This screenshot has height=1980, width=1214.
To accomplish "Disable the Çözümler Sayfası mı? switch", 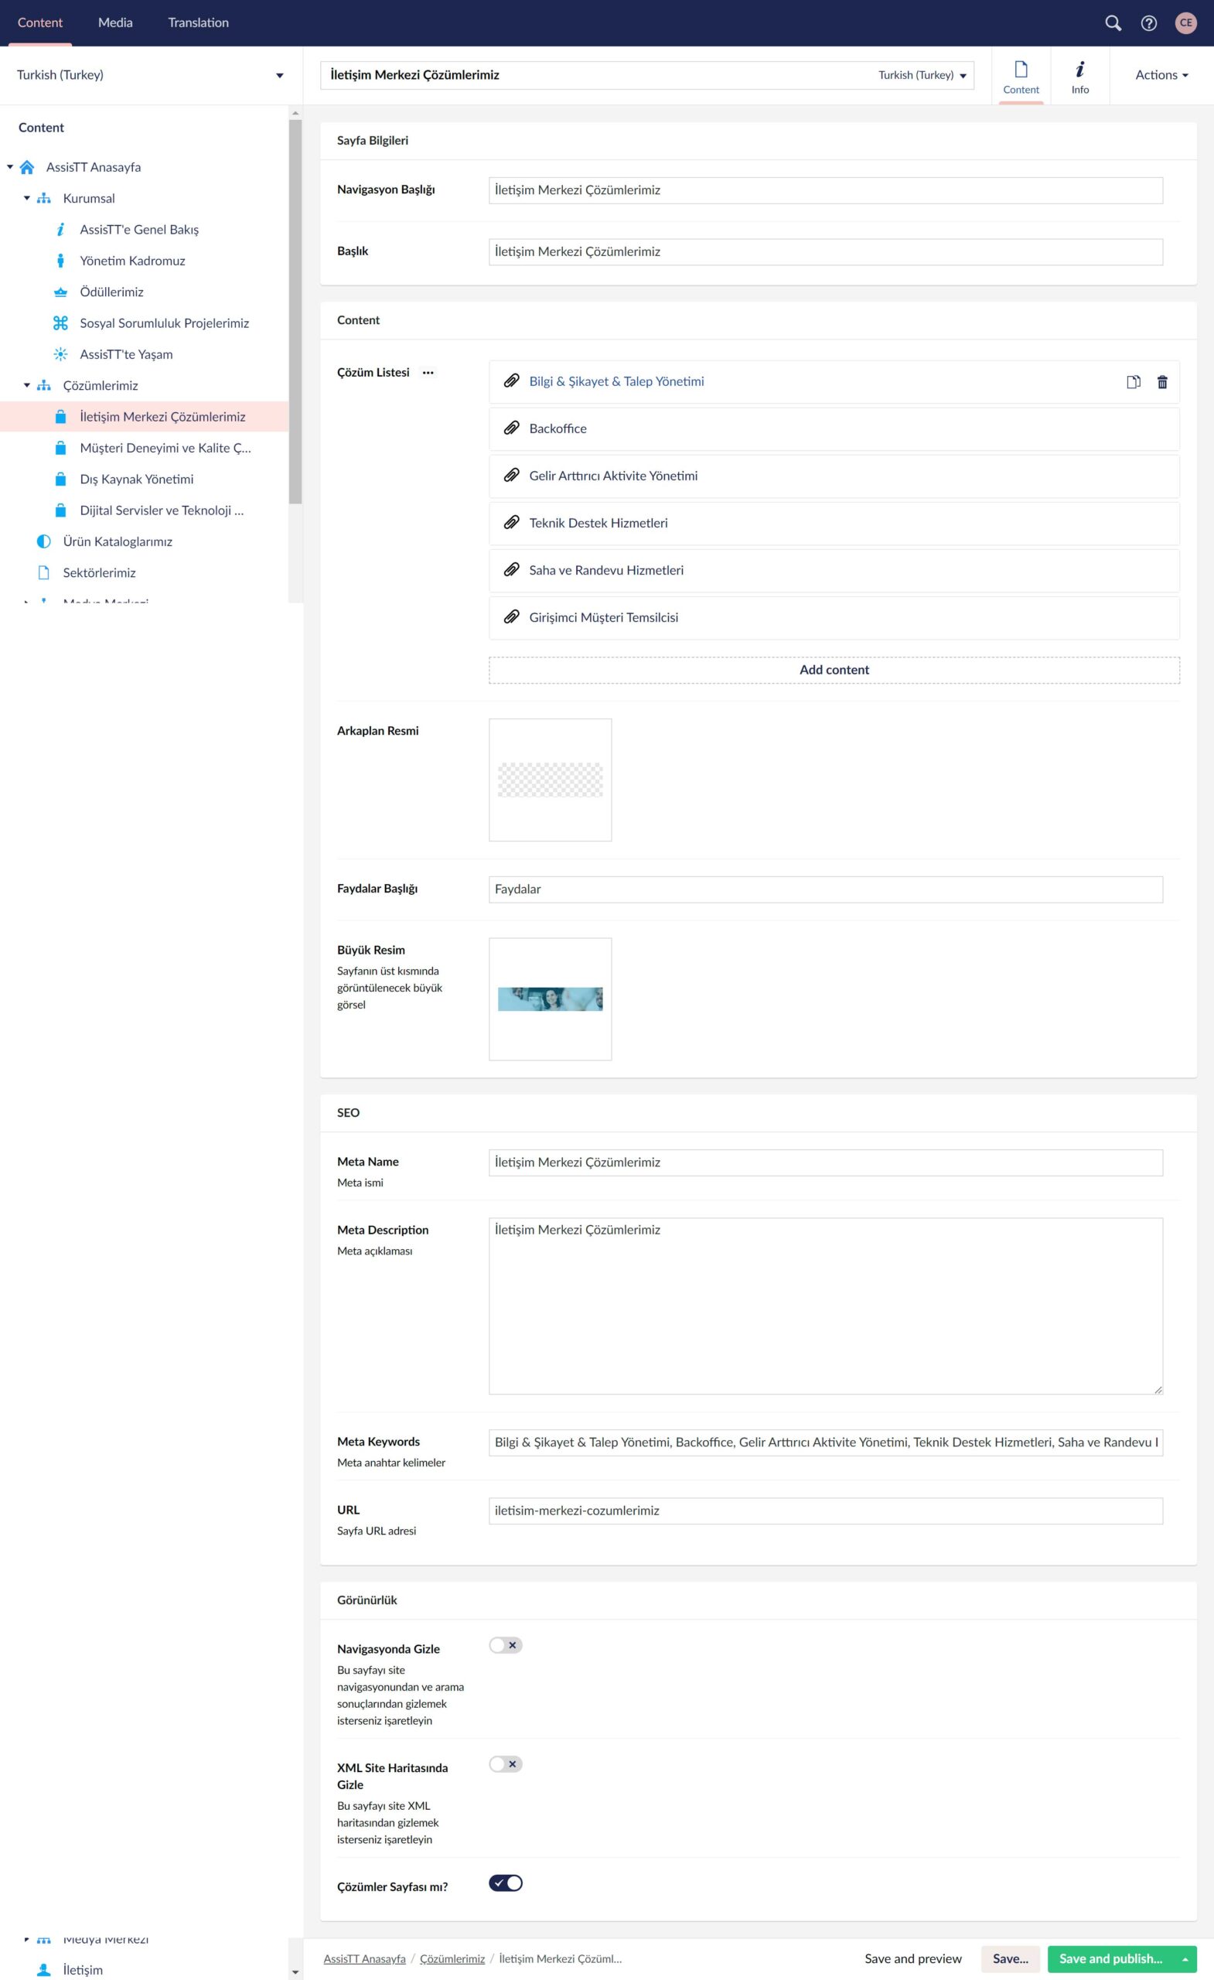I will [506, 1883].
